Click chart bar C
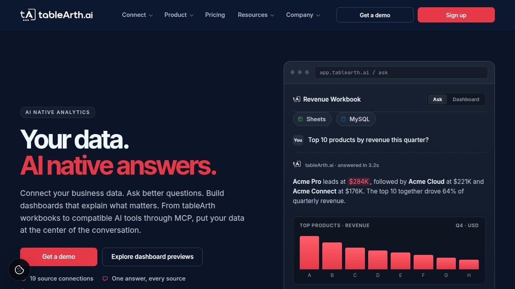The height and width of the screenshot is (289, 515). point(355,258)
